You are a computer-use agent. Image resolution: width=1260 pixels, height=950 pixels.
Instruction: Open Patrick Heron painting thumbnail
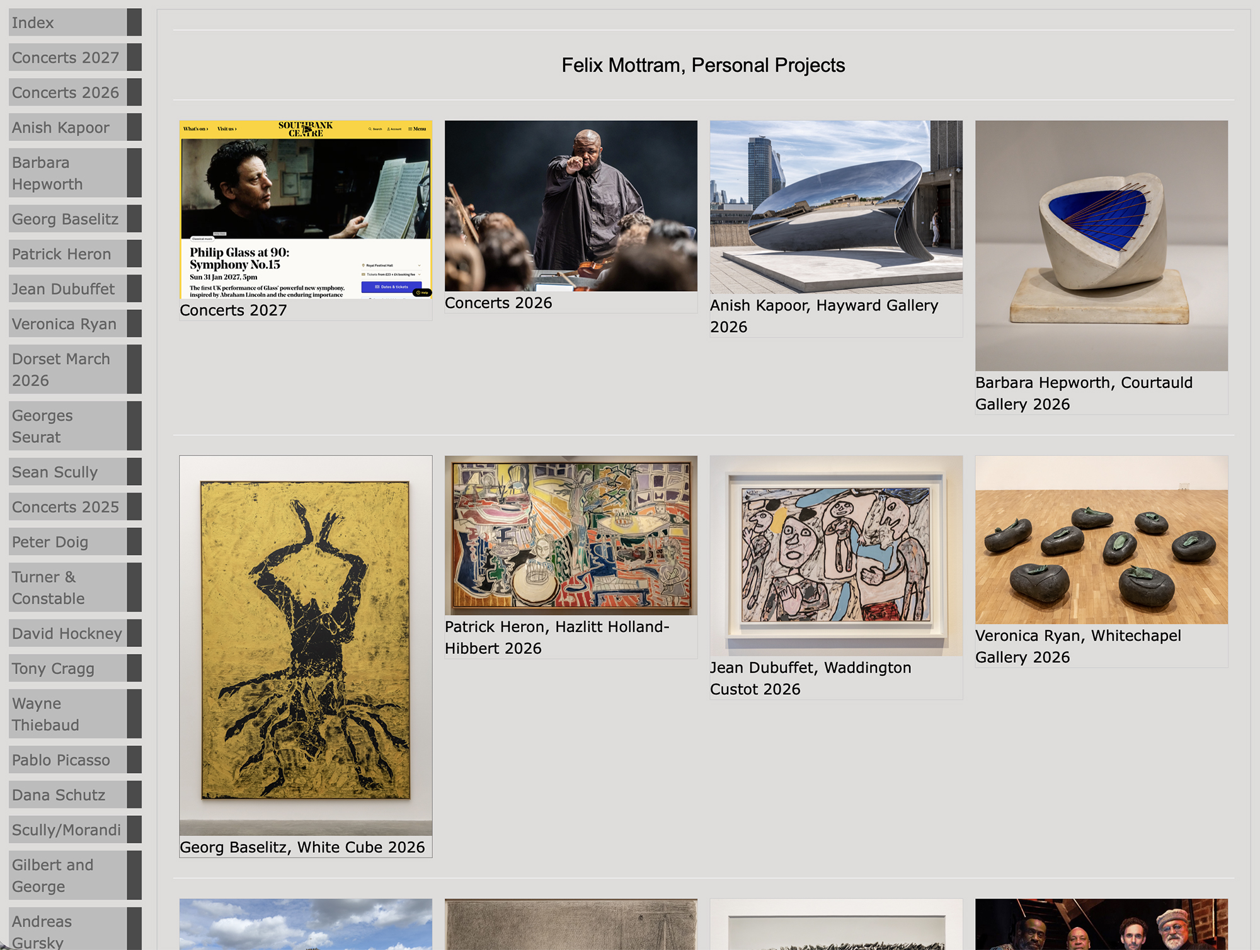pyautogui.click(x=571, y=535)
